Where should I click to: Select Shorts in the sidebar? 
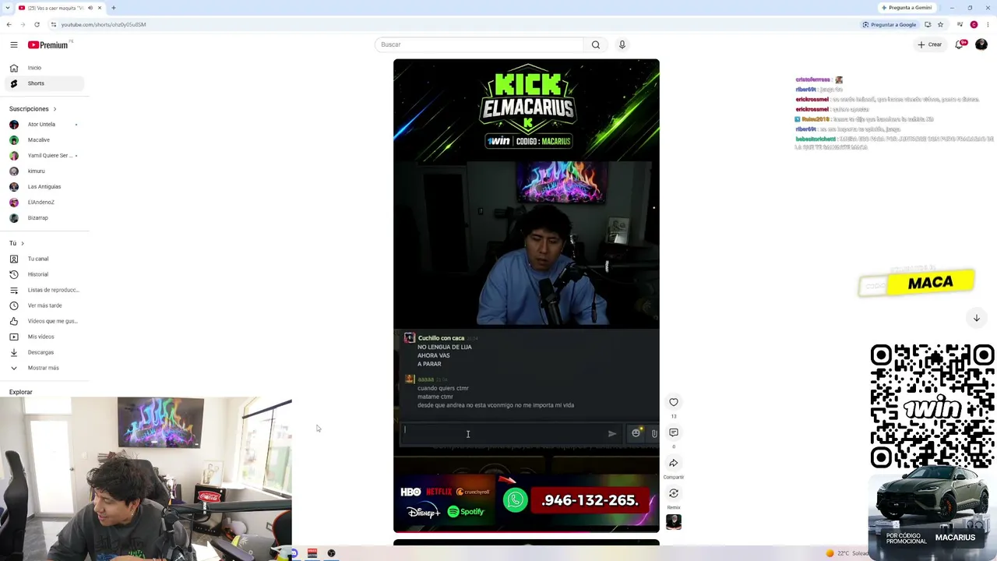click(x=44, y=83)
